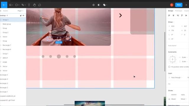Image resolution: width=189 pixels, height=106 pixels.
Task: Open the Mixed stroke alignment dropdown
Action: pyautogui.click(x=184, y=99)
